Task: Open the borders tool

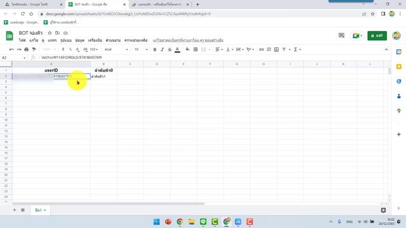Action: click(195, 49)
